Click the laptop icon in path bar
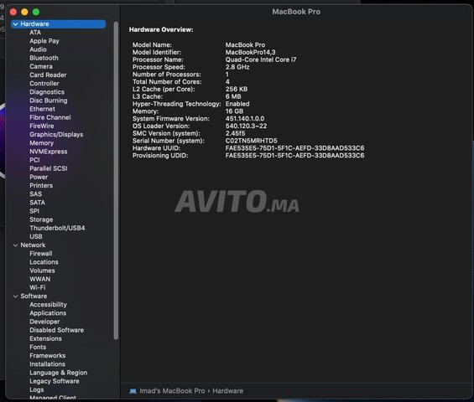The height and width of the screenshot is (402, 474). (133, 391)
